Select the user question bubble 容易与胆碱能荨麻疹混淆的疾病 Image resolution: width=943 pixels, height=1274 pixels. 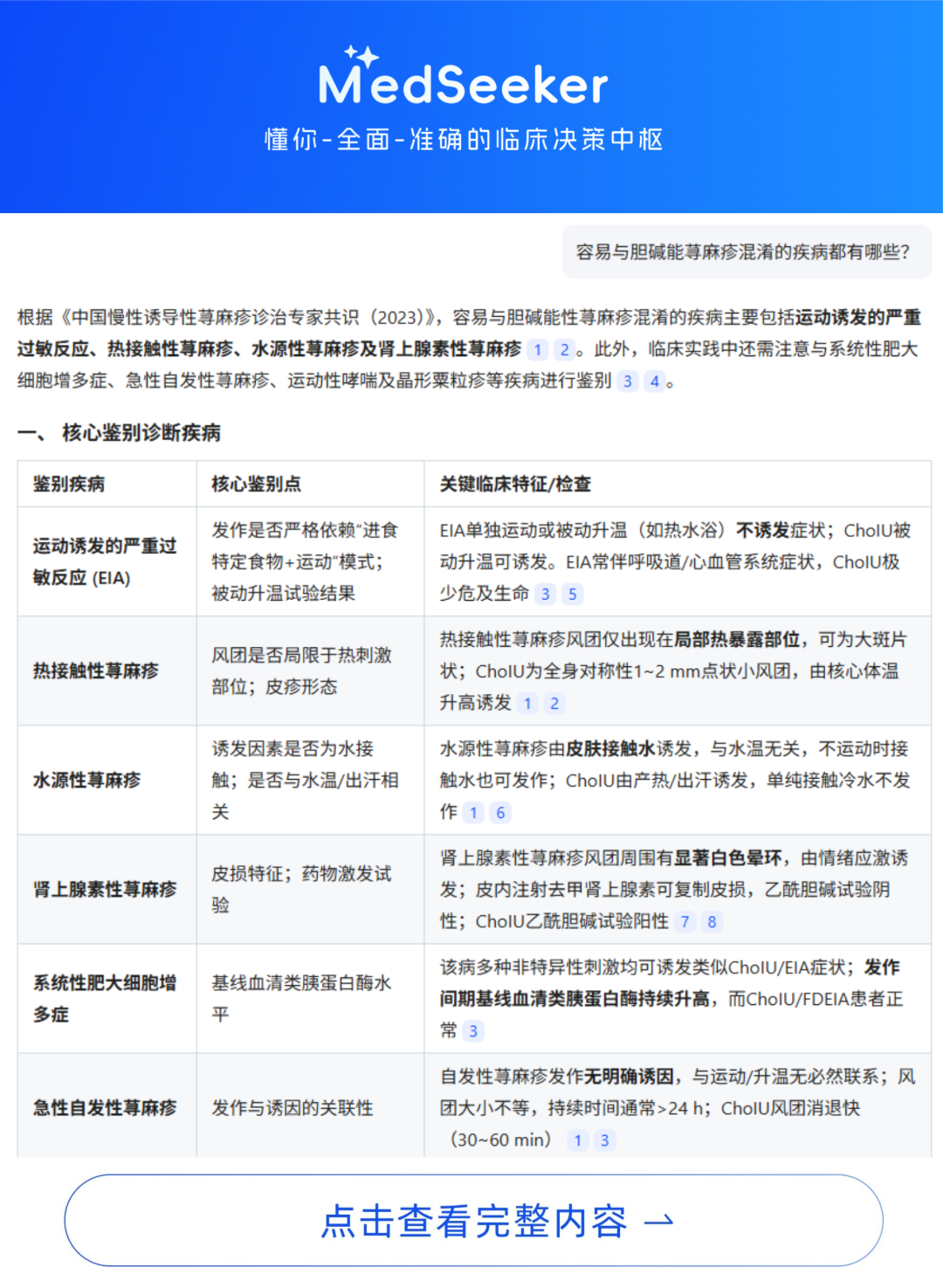(x=747, y=252)
